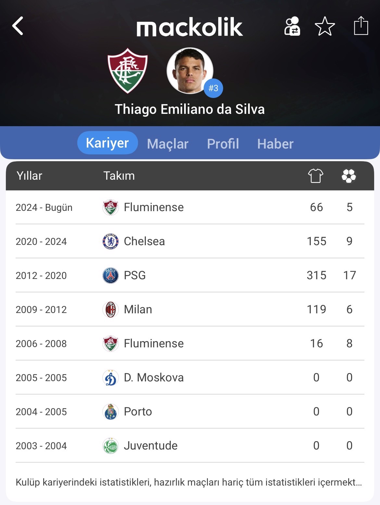The image size is (380, 505).
Task: Toggle the favorite star for this player
Action: pos(325,26)
